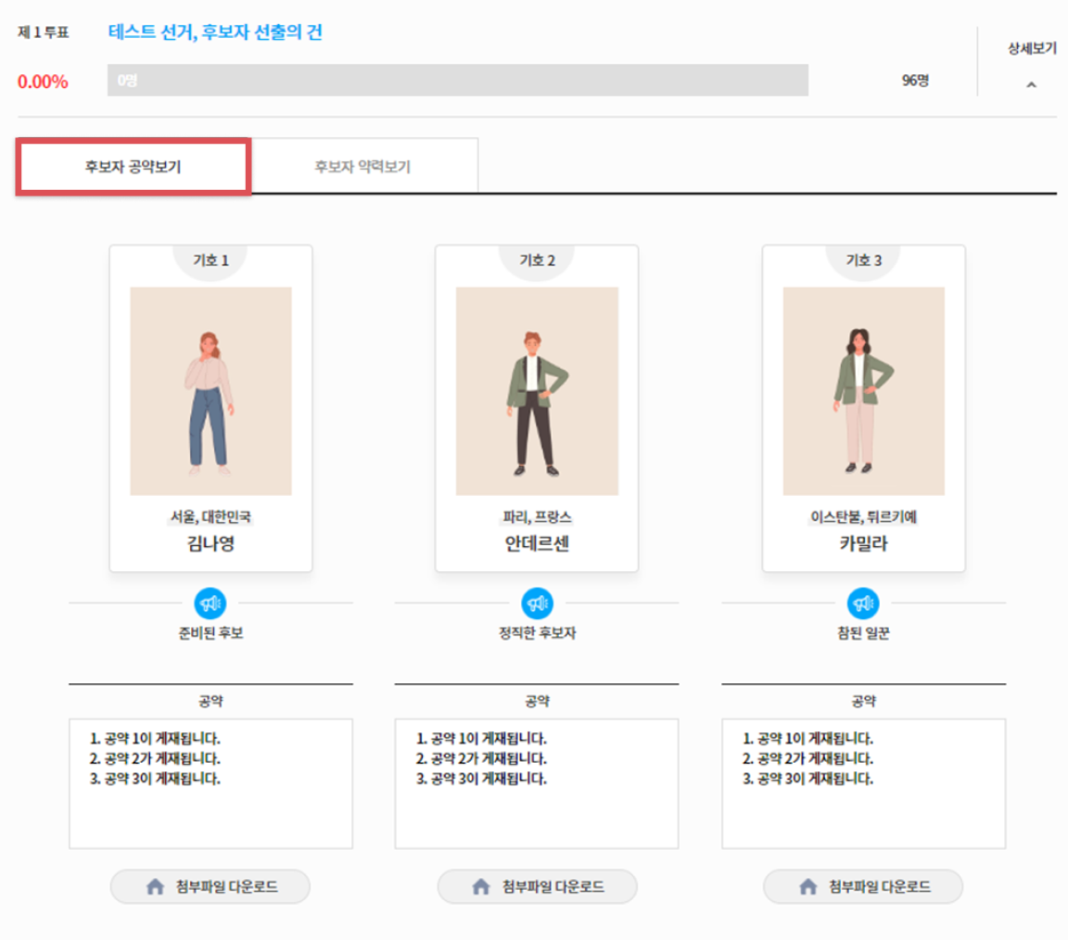Select 안데르센 candidate photo

coord(537,391)
